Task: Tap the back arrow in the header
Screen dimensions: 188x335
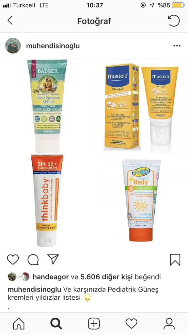Action: point(10,21)
